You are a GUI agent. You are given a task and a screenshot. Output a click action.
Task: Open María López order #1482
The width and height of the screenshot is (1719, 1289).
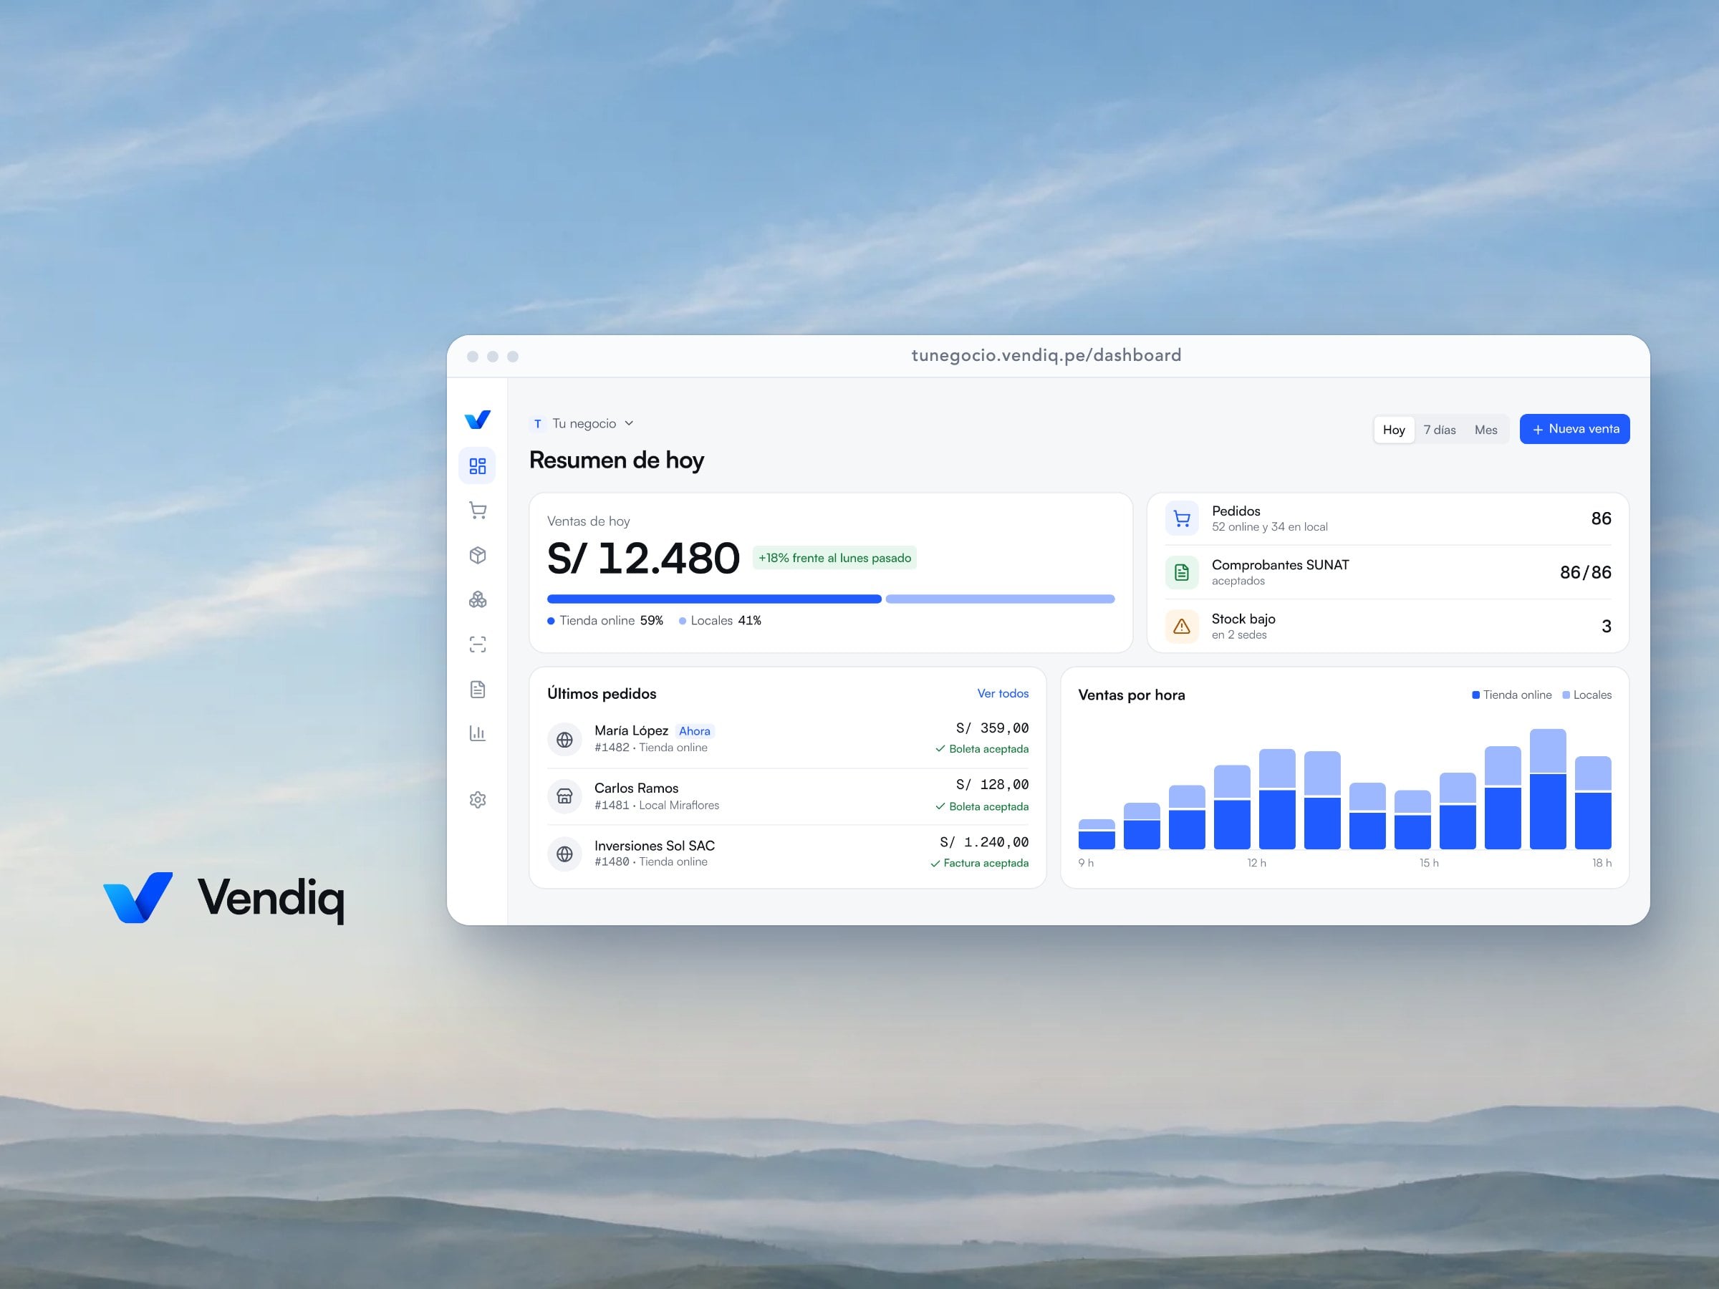pos(787,739)
